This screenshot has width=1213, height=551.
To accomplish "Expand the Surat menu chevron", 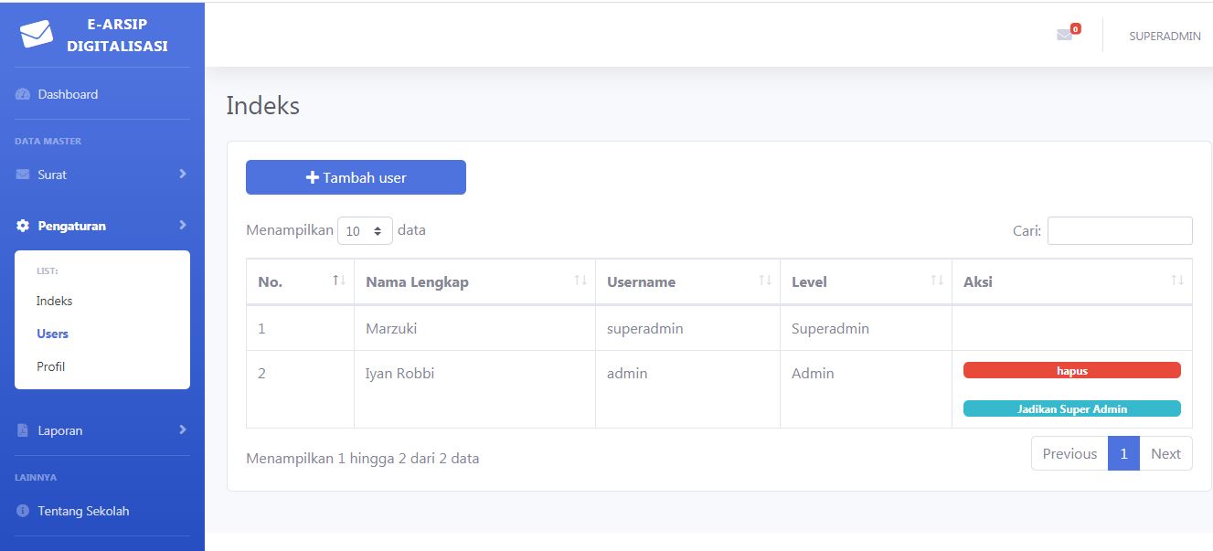I will 183,174.
